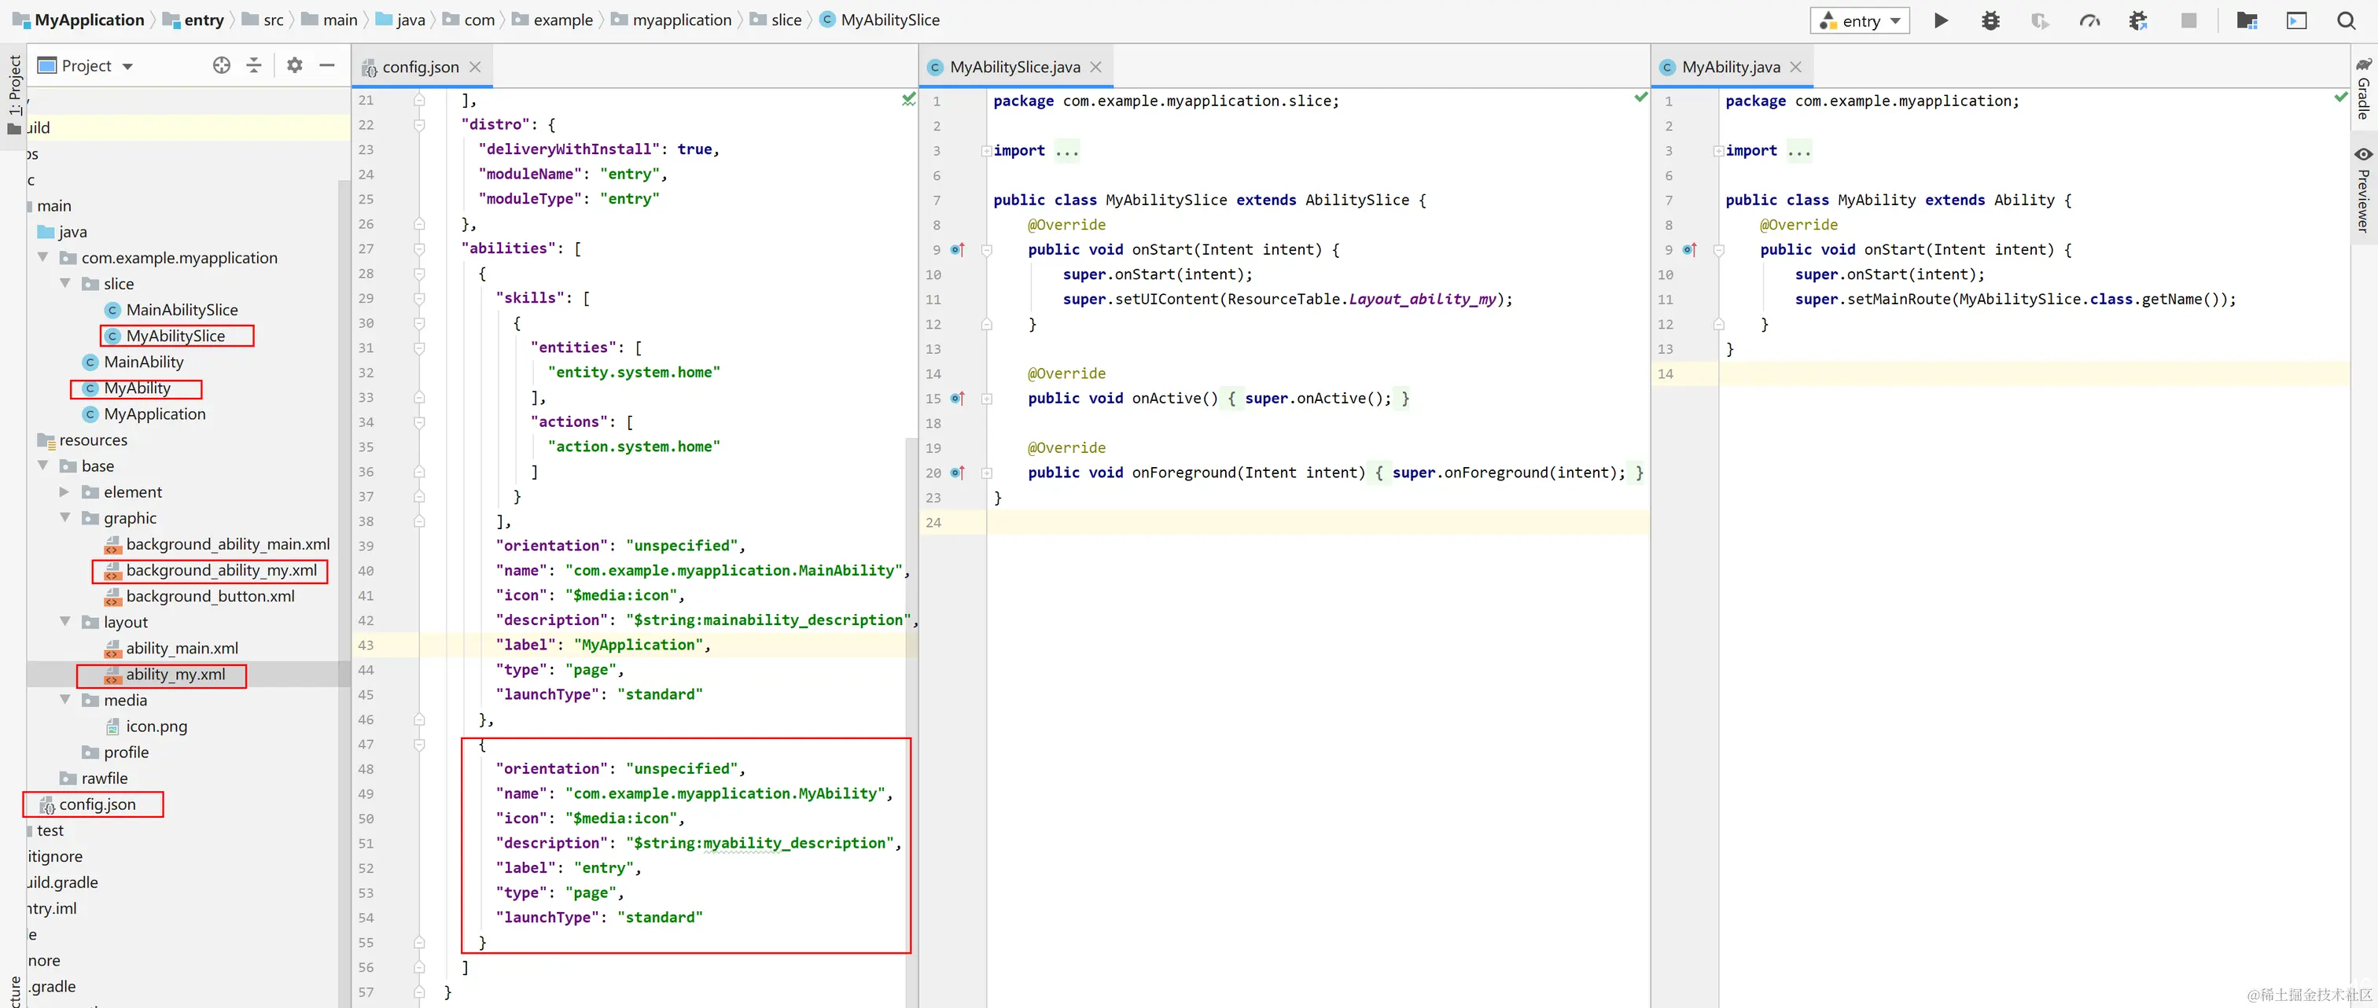Open the search magnifier icon
The image size is (2378, 1008).
(2346, 20)
